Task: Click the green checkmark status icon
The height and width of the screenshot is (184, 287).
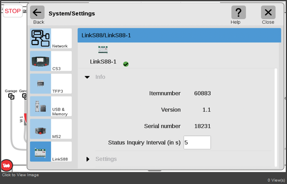Action: click(x=126, y=64)
